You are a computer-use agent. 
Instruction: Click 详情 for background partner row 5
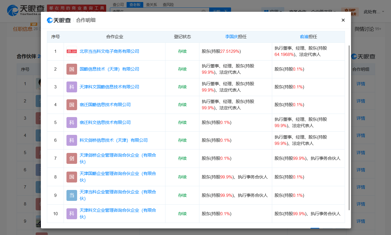tap(361, 153)
